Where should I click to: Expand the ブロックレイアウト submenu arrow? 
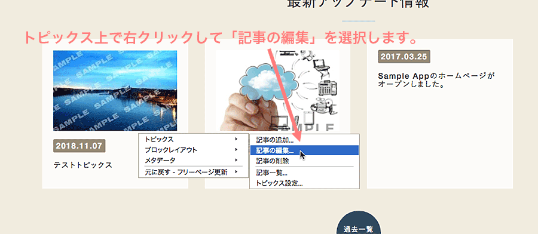(236, 150)
